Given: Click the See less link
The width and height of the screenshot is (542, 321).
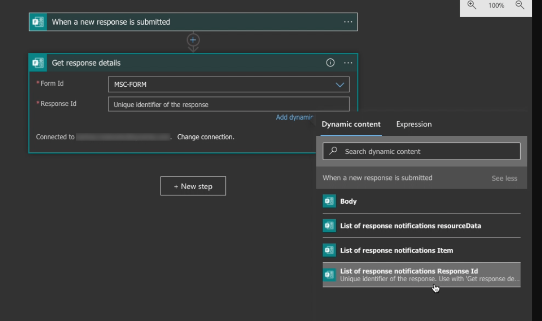Looking at the screenshot, I should [504, 178].
